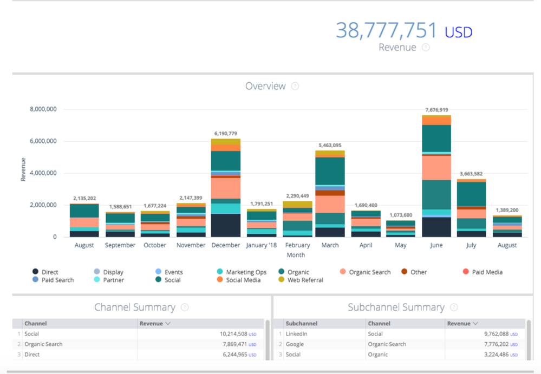This screenshot has width=541, height=374.
Task: Sort Channel Summary by Revenue arrow
Action: point(168,324)
